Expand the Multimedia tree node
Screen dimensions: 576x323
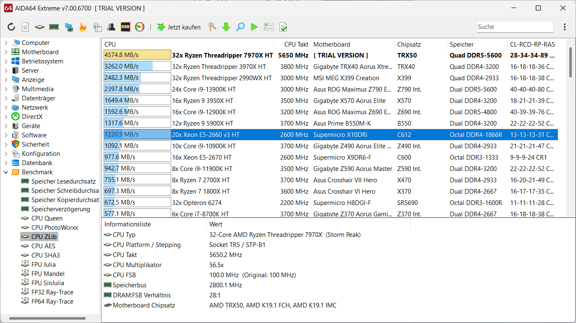coord(6,89)
